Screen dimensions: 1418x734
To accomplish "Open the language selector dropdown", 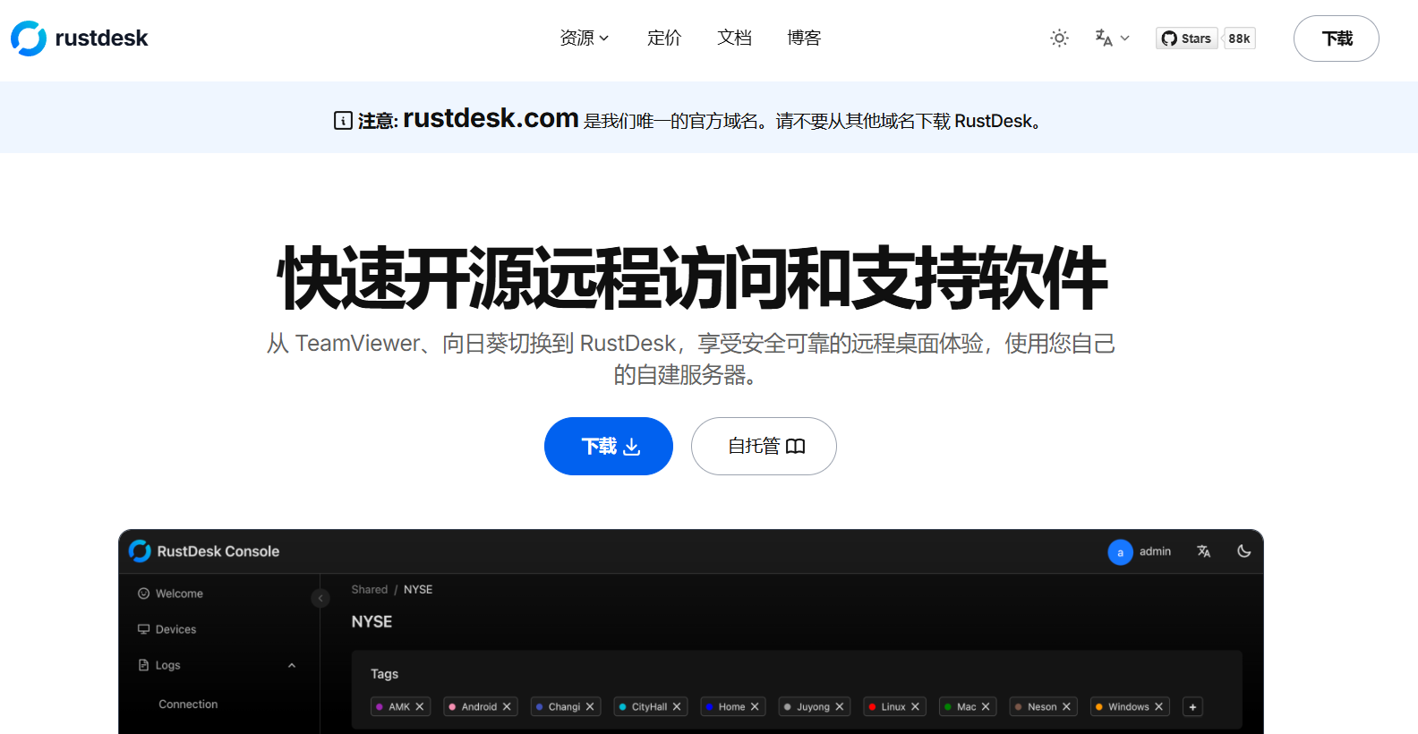I will tap(1112, 38).
